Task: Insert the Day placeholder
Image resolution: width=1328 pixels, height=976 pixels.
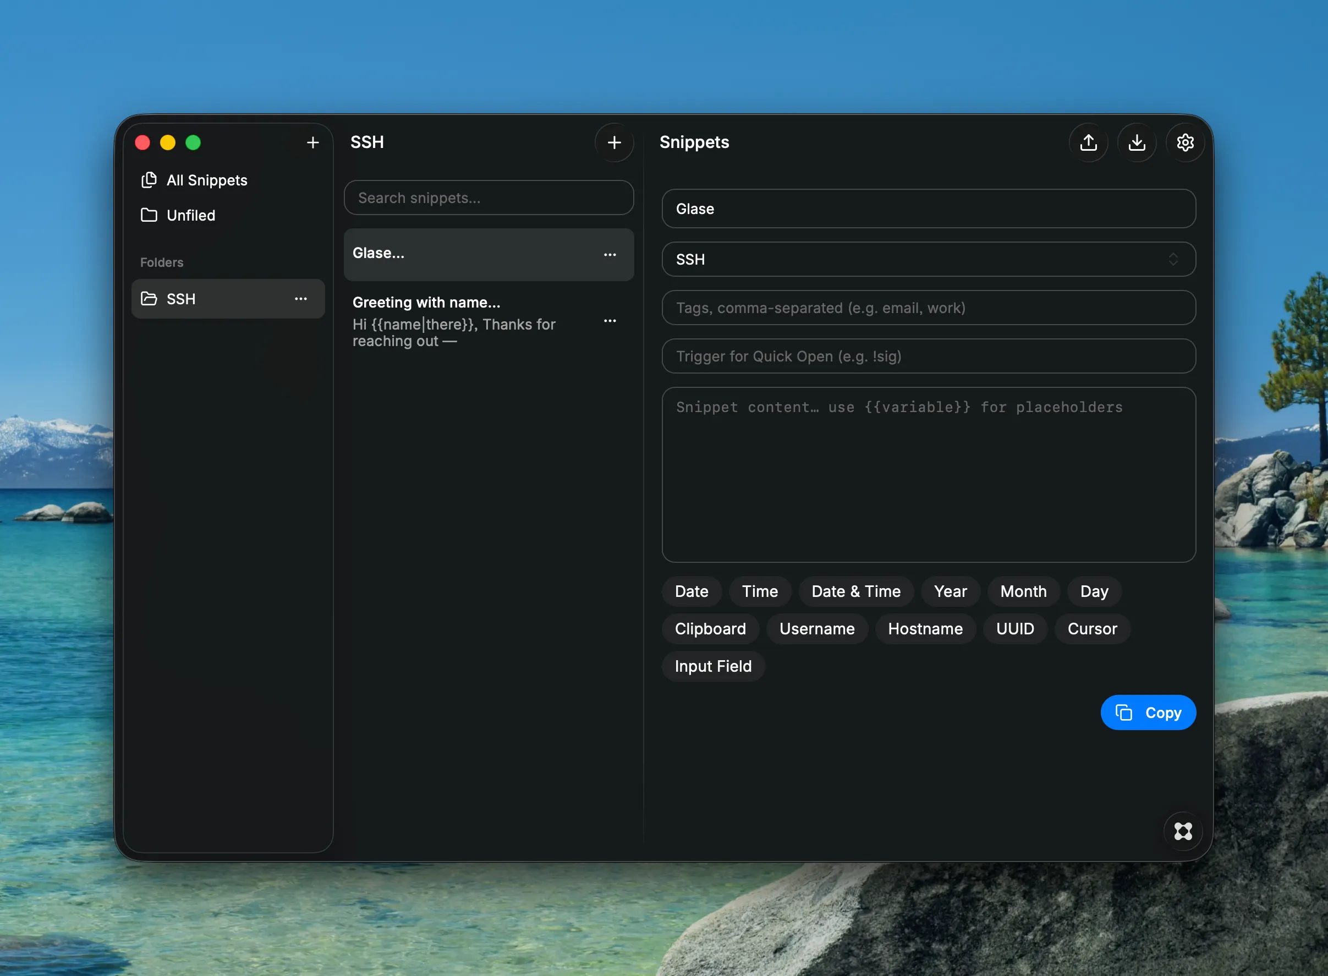Action: click(x=1094, y=591)
